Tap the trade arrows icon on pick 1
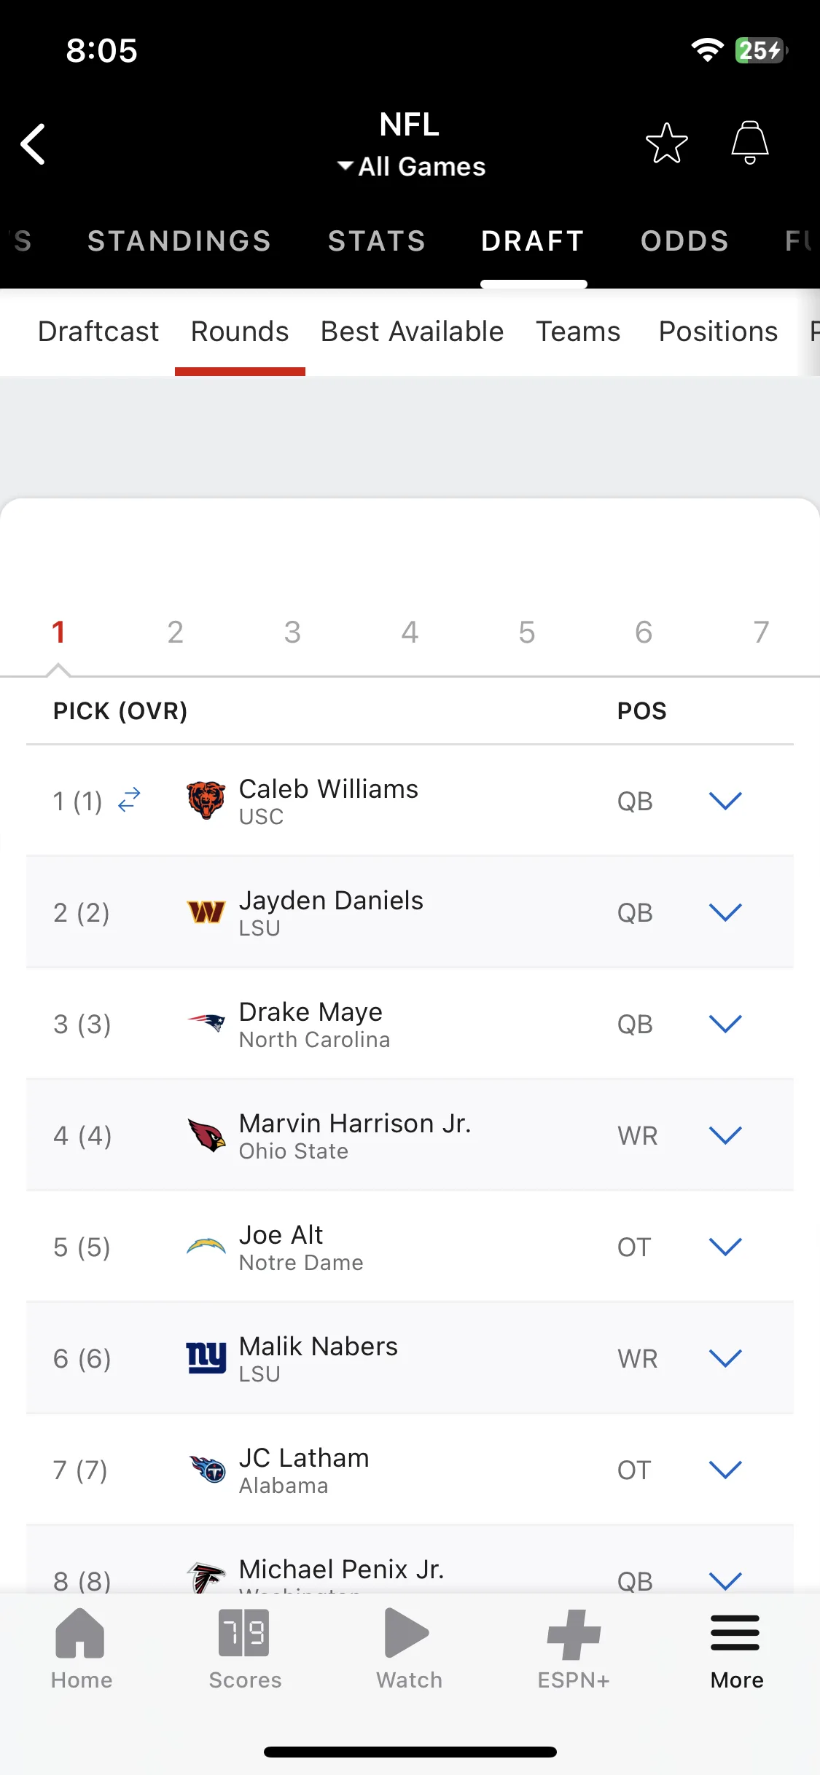 click(x=130, y=800)
